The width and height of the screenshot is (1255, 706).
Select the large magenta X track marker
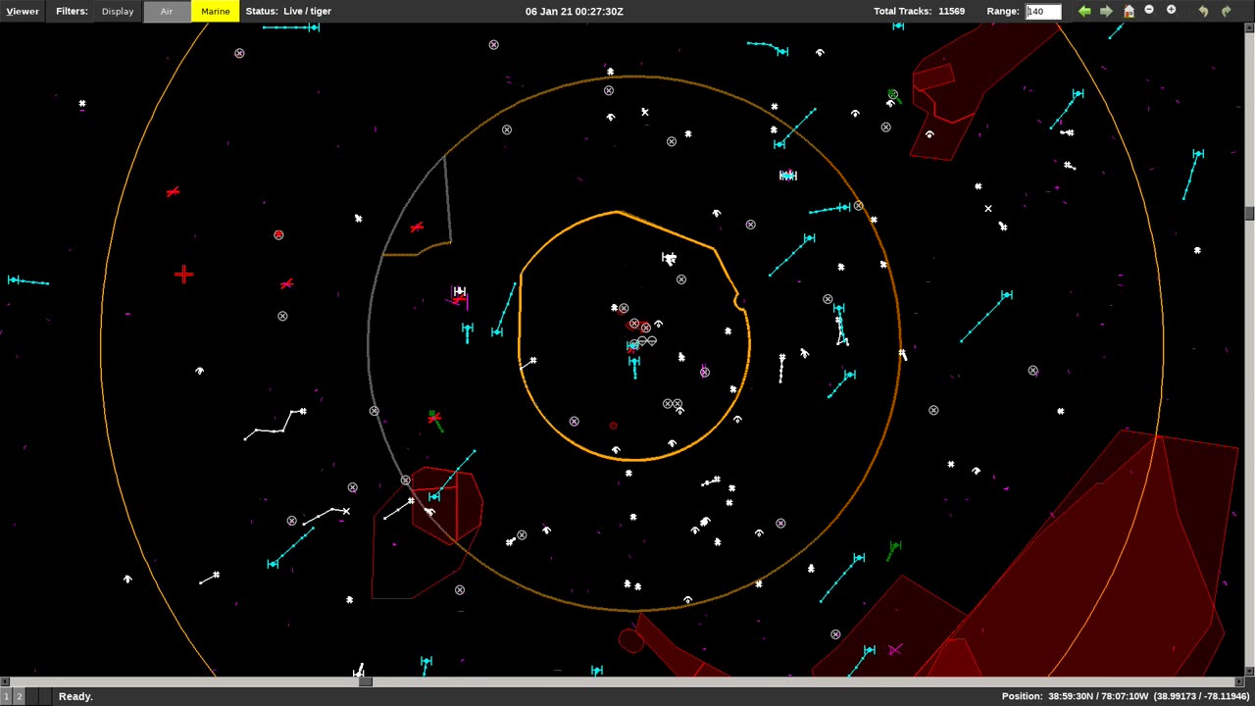[x=894, y=649]
